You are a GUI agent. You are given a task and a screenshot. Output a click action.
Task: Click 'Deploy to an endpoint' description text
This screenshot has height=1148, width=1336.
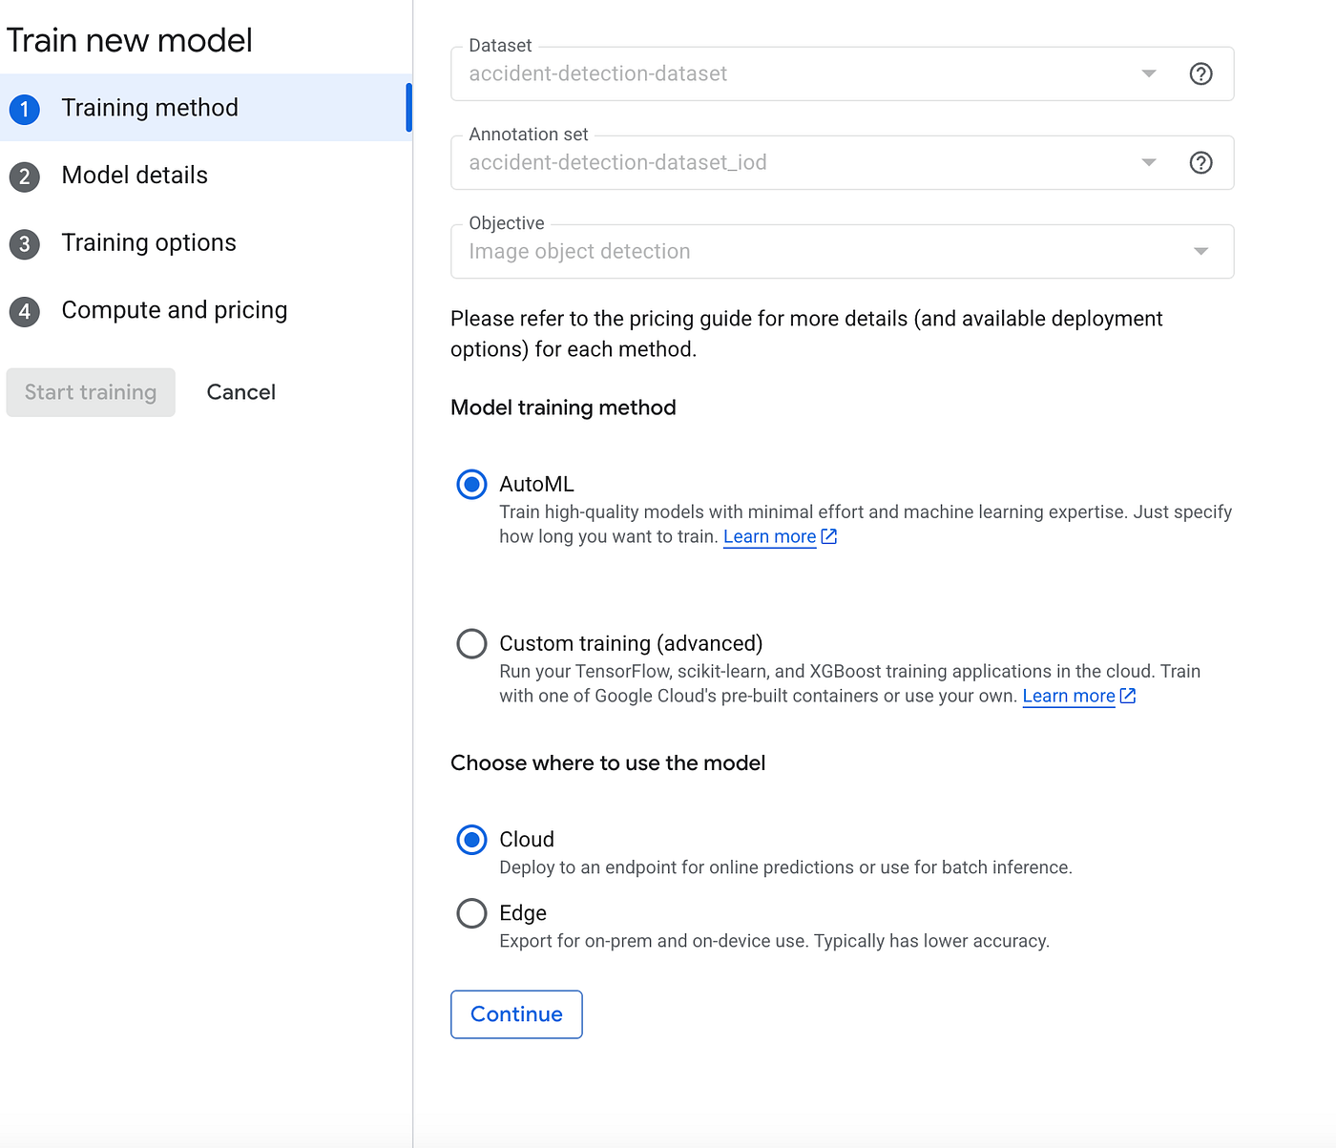pyautogui.click(x=785, y=867)
